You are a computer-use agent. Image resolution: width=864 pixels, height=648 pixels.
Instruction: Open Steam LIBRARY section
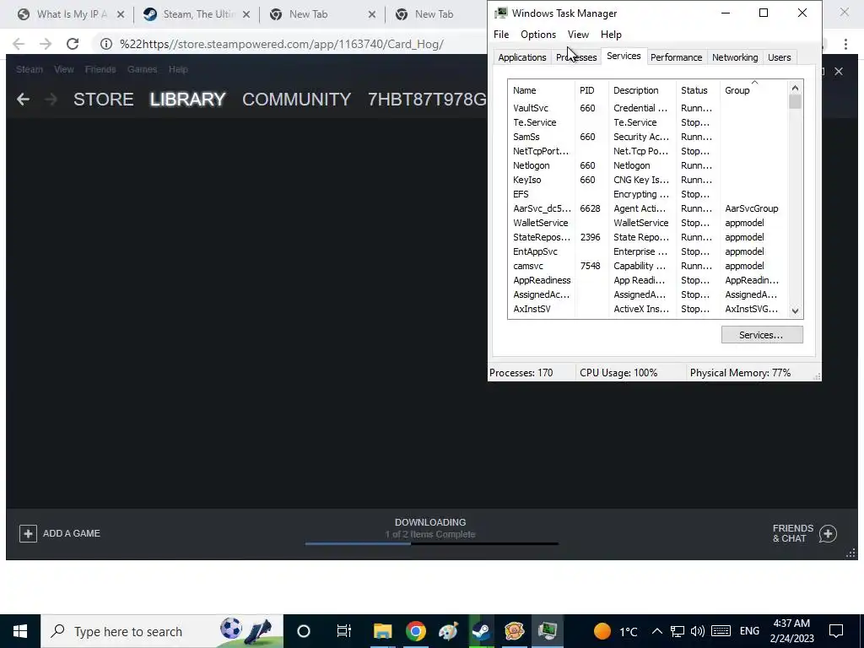click(x=188, y=100)
